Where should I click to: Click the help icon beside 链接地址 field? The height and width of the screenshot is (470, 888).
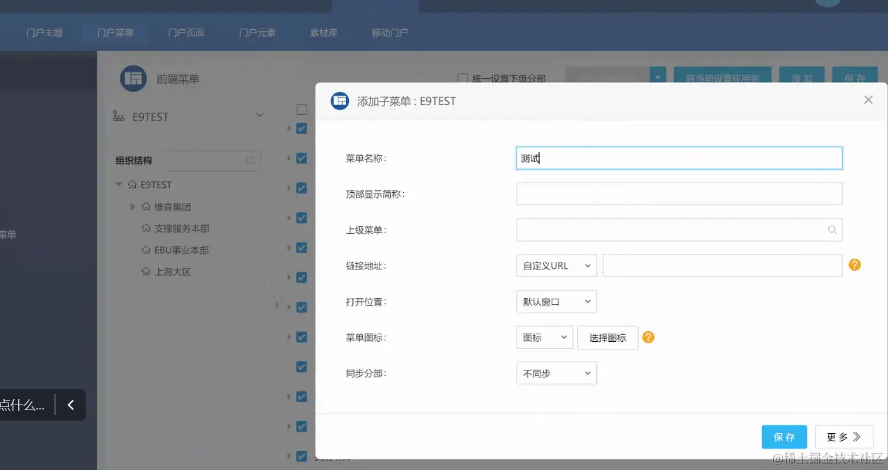tap(855, 265)
